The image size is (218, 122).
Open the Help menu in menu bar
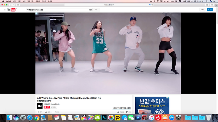click(x=50, y=1)
